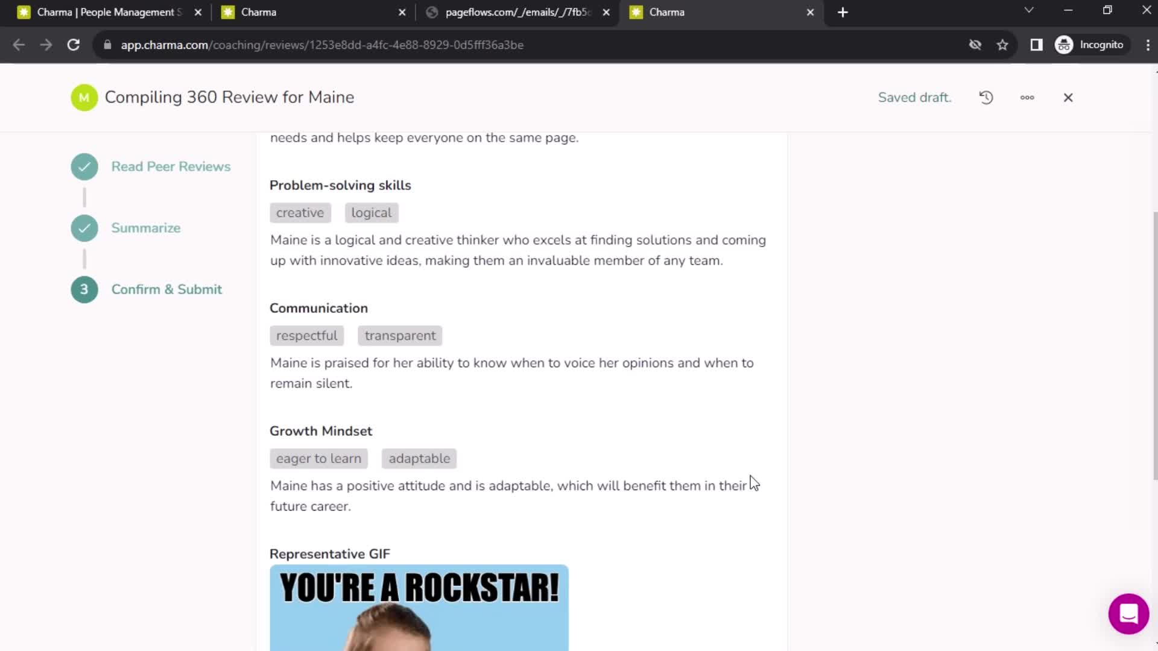The height and width of the screenshot is (651, 1158).
Task: Click the address bar URL
Action: (x=322, y=45)
